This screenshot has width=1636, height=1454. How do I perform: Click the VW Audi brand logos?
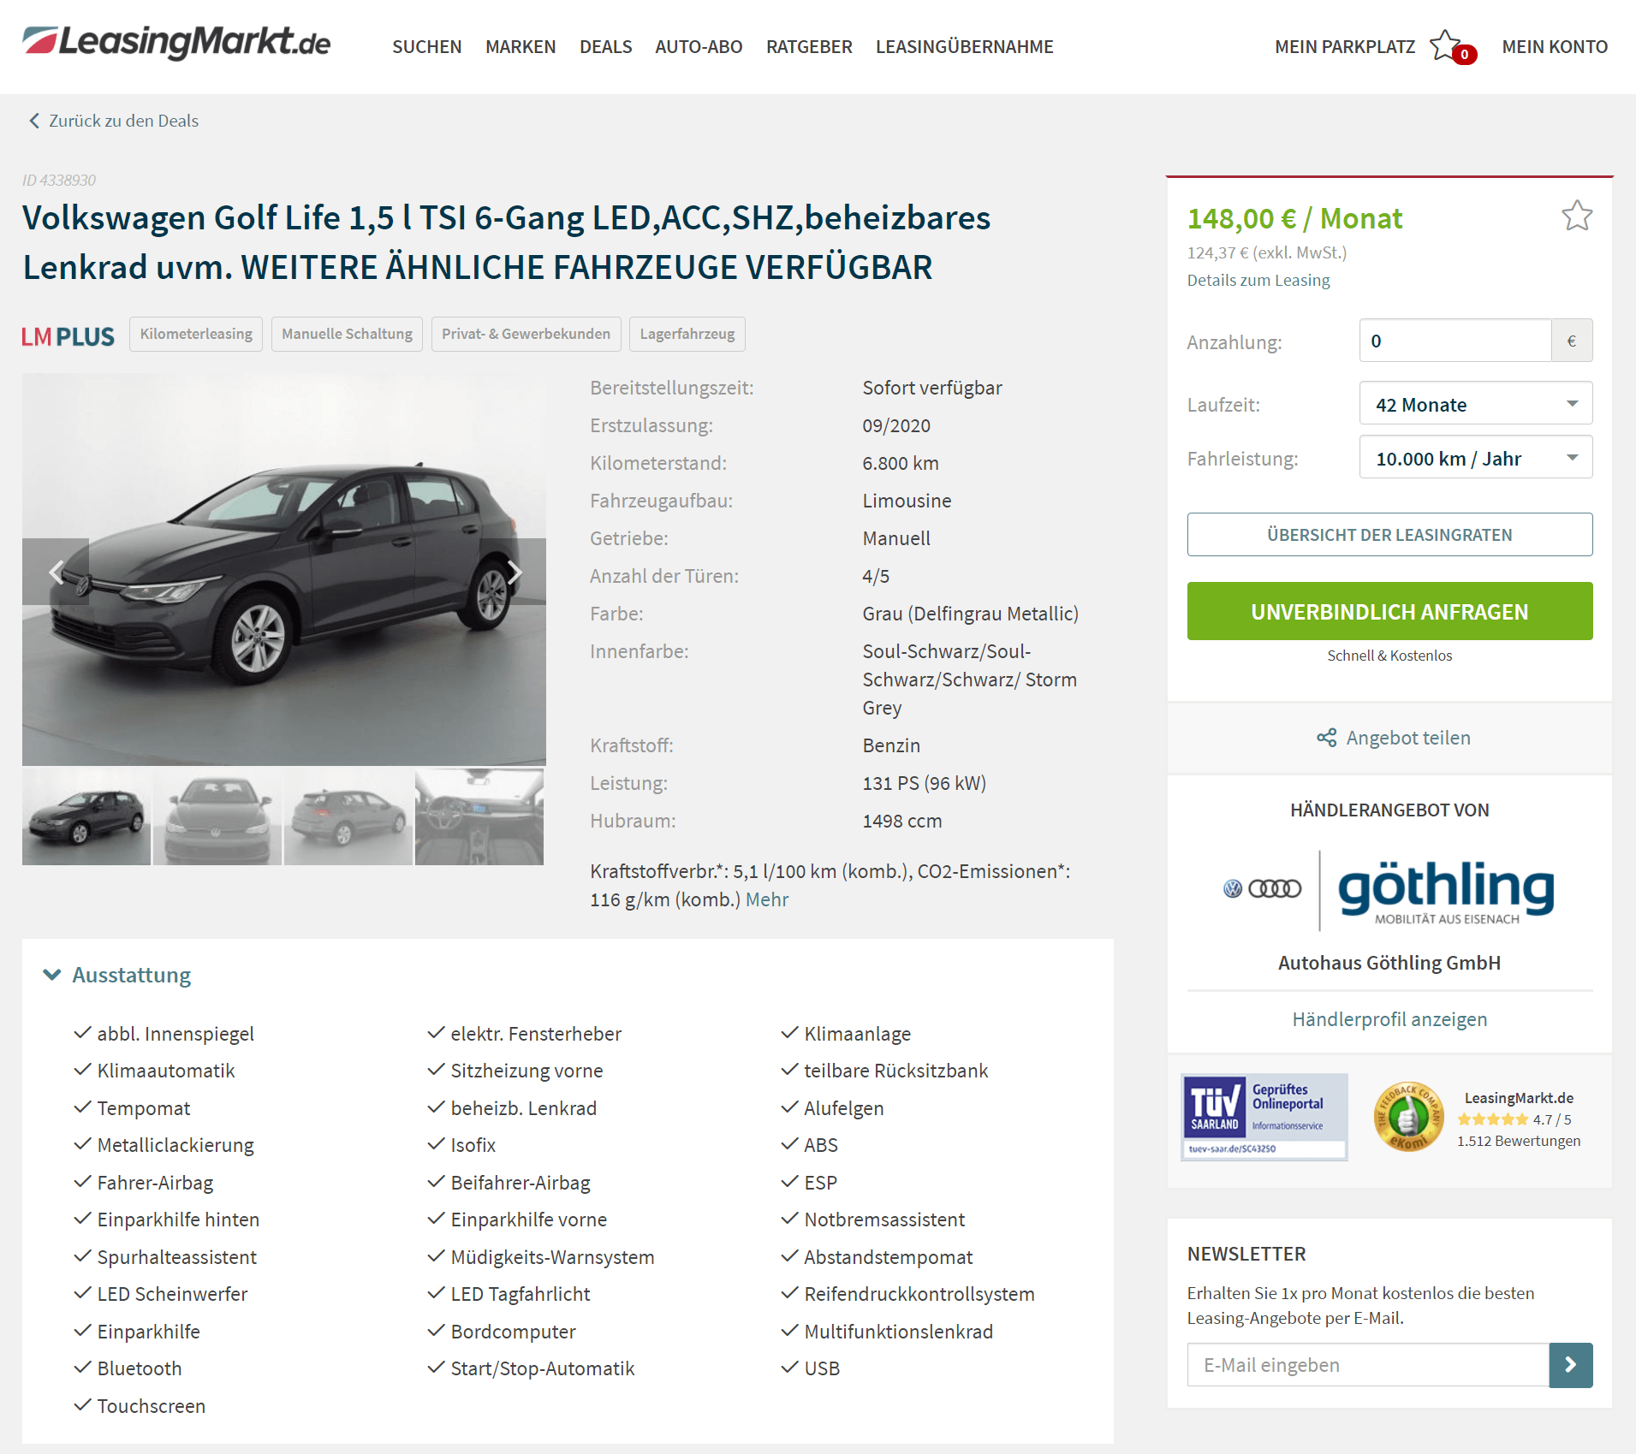[1262, 889]
